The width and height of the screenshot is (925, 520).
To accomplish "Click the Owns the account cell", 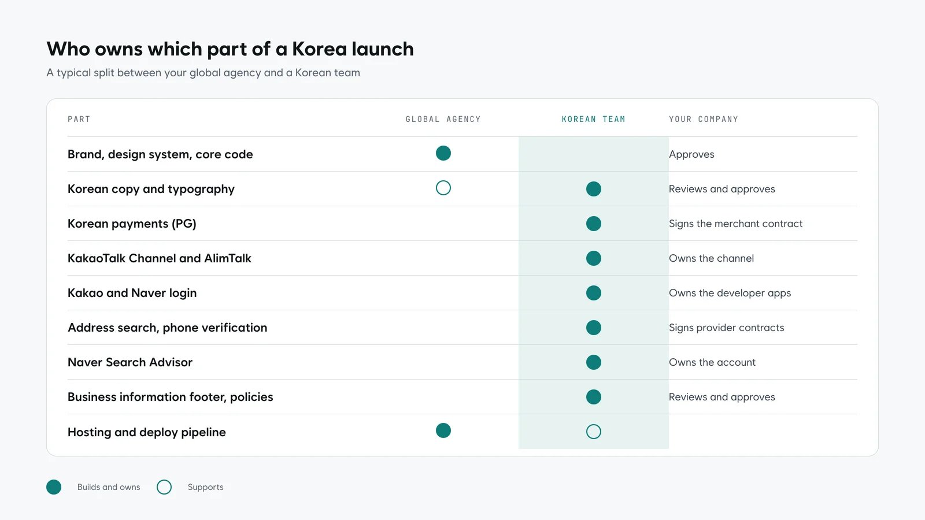I will point(712,362).
